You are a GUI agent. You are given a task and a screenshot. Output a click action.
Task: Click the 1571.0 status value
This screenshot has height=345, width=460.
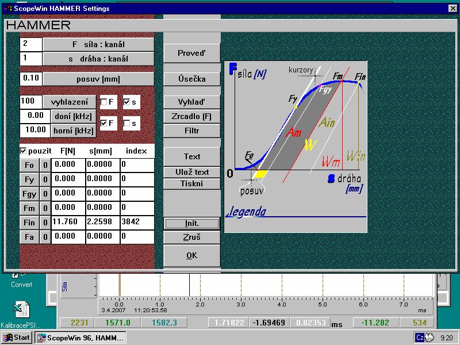pos(118,323)
